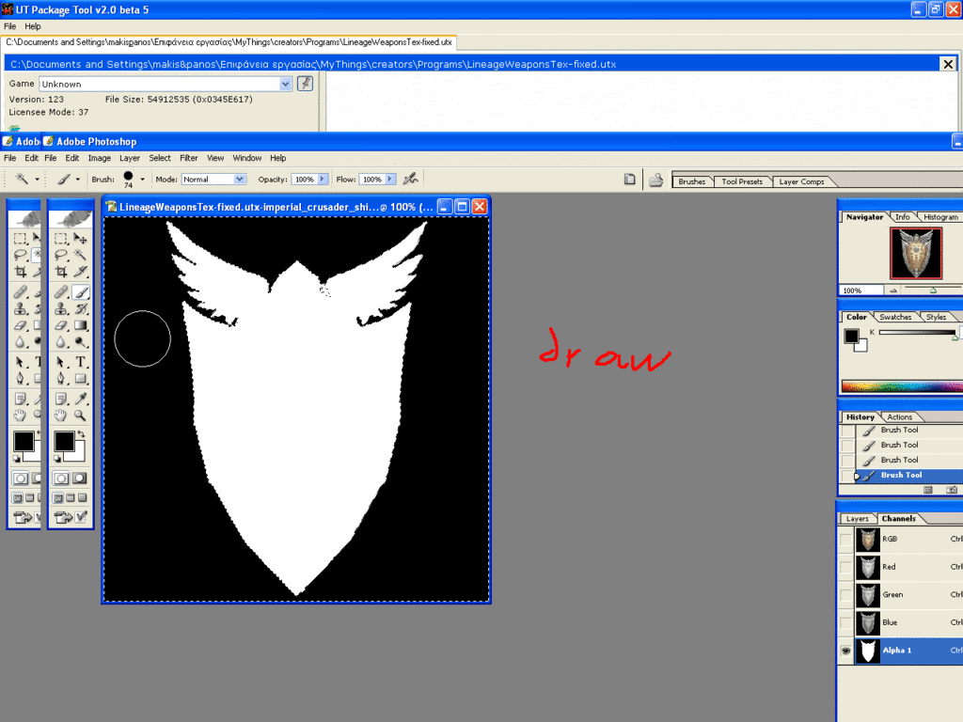Select the Brush tool in the toolbox
The width and height of the screenshot is (963, 722).
tap(81, 292)
